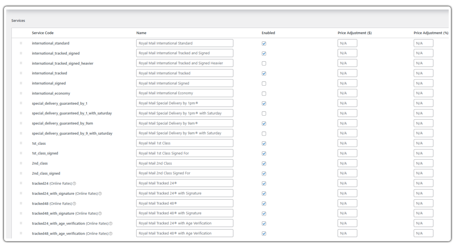Grab the drag handle for international_signed row

point(21,83)
